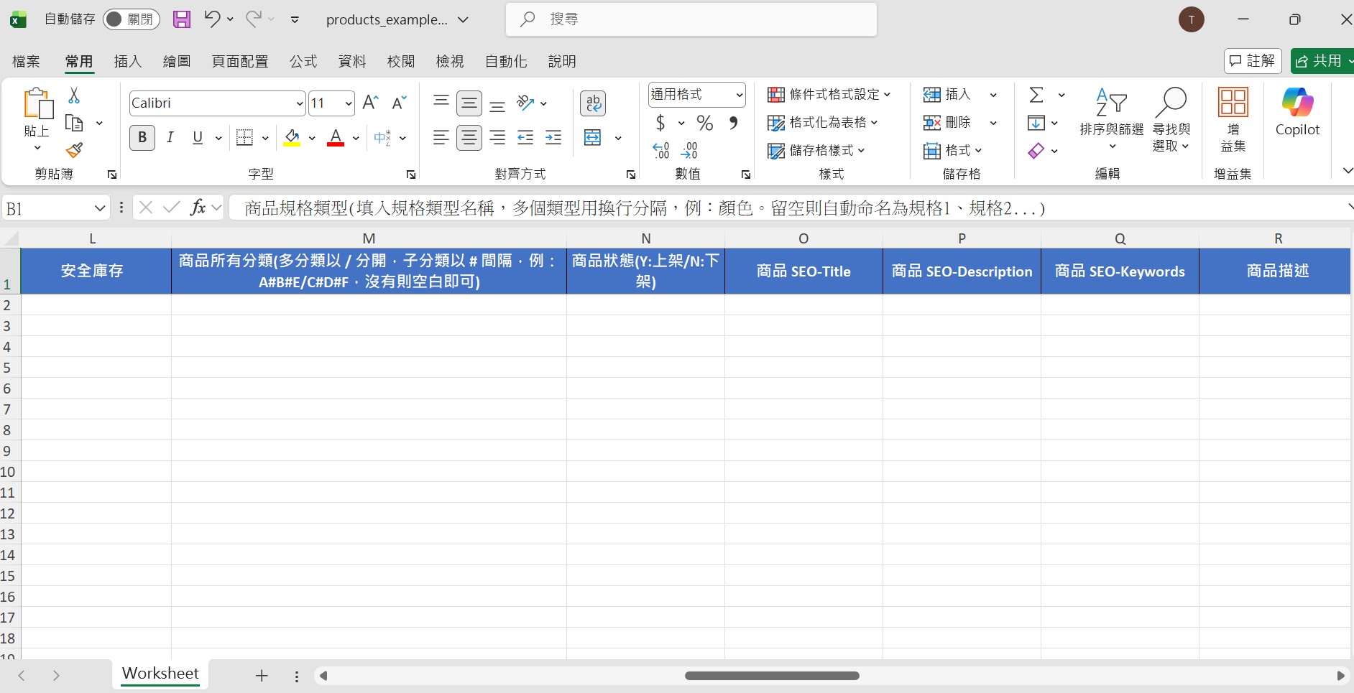Click the Wrap Text icon
Viewport: 1354px width, 693px height.
coord(593,103)
